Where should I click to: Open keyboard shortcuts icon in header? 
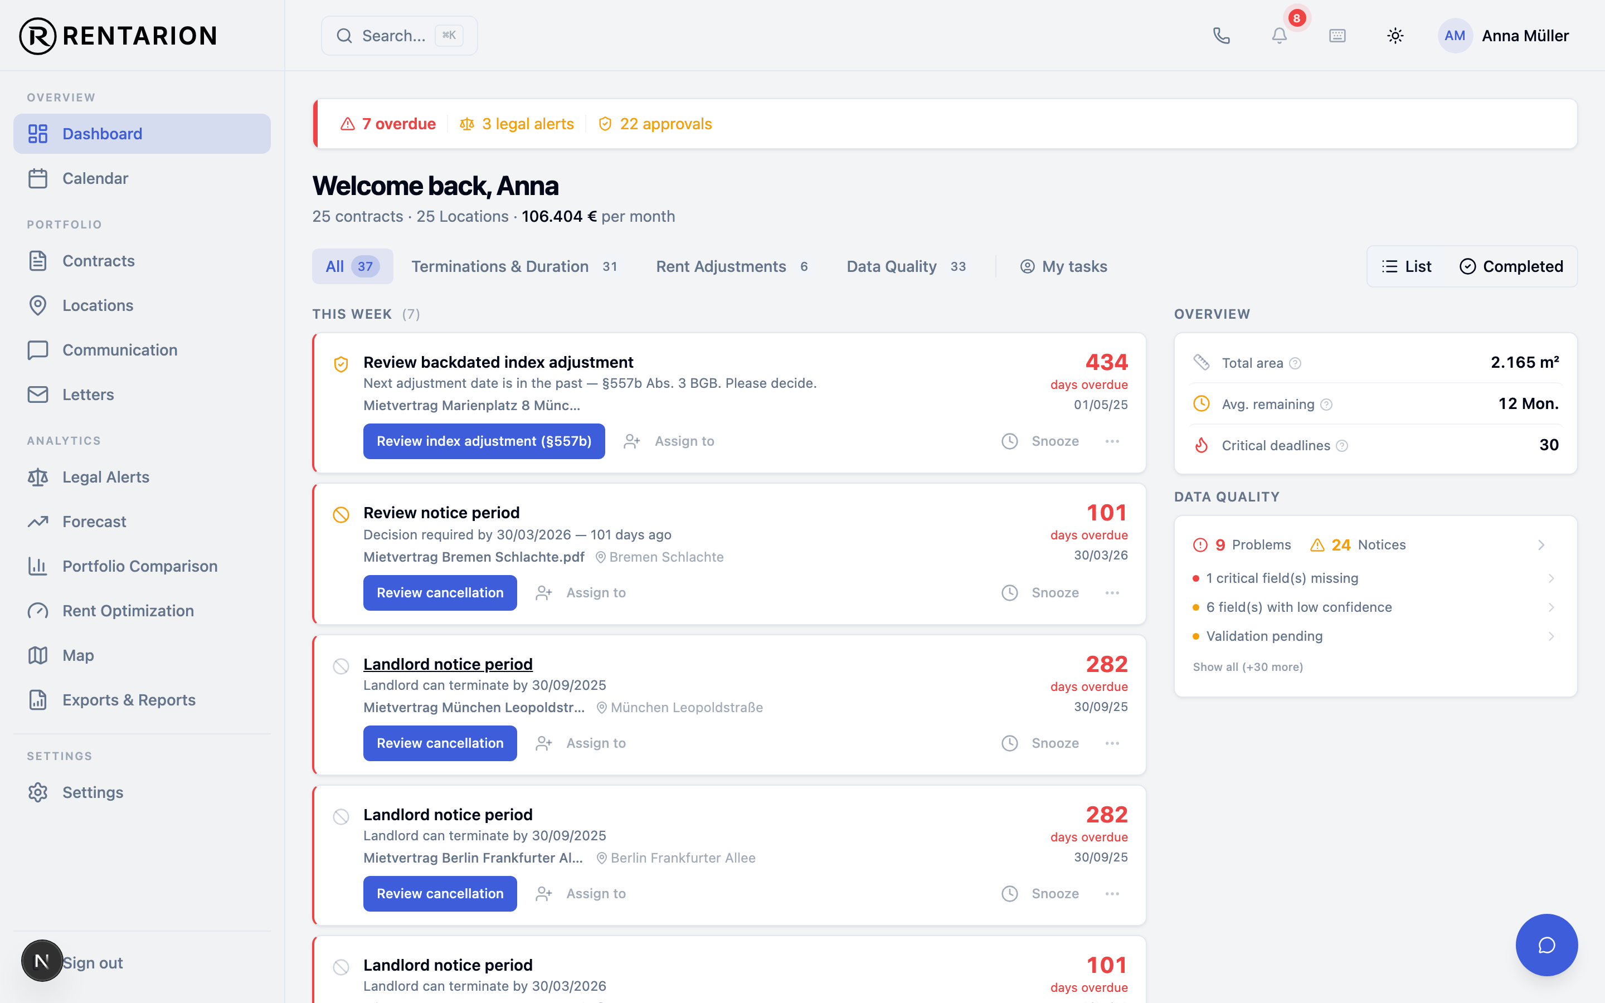click(1337, 36)
